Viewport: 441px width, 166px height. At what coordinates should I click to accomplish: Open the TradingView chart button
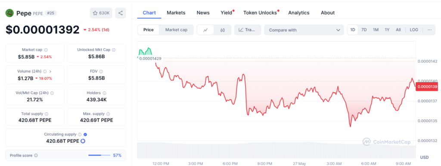pyautogui.click(x=248, y=30)
